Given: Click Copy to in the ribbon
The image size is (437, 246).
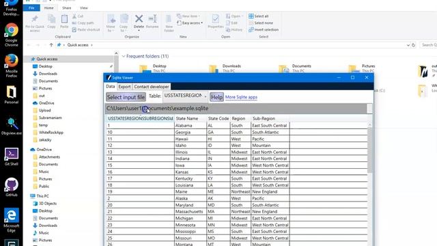Looking at the screenshot, I should pos(124,23).
